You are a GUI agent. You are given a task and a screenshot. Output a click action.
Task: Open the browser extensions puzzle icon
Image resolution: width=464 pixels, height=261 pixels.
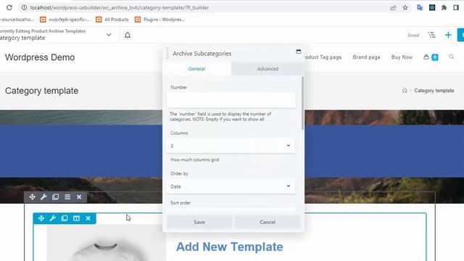click(444, 8)
